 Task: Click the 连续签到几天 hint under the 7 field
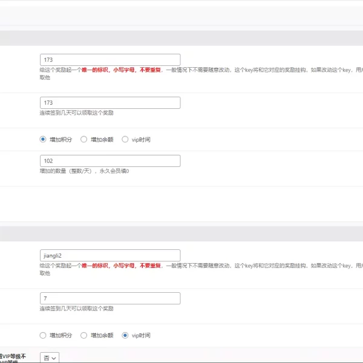coord(76,309)
